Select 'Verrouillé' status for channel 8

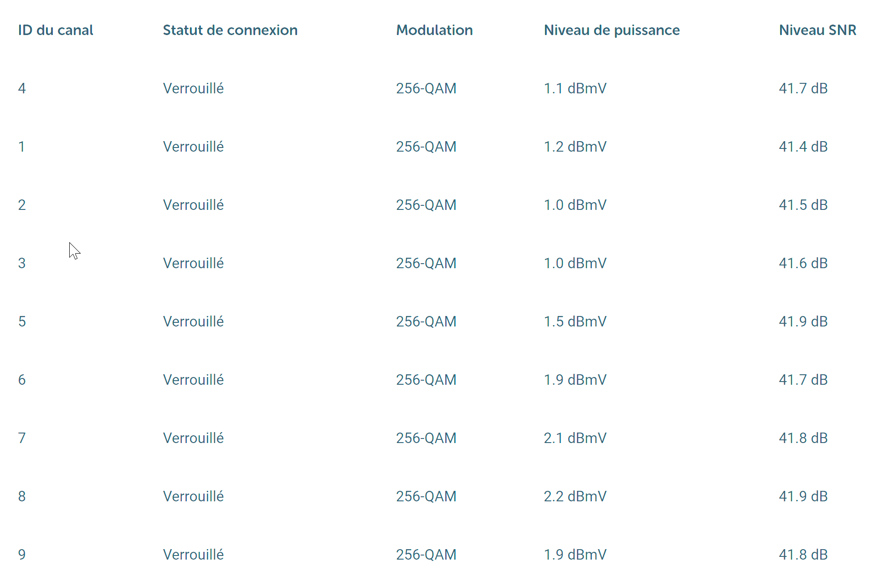click(x=193, y=496)
